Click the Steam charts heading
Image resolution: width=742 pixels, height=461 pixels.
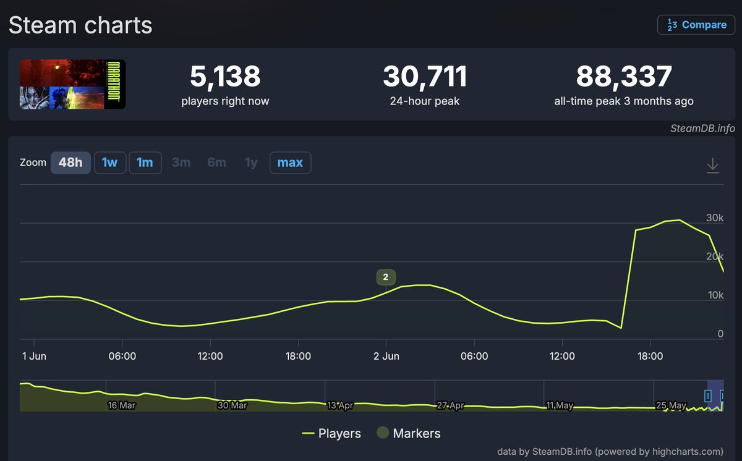click(x=80, y=25)
